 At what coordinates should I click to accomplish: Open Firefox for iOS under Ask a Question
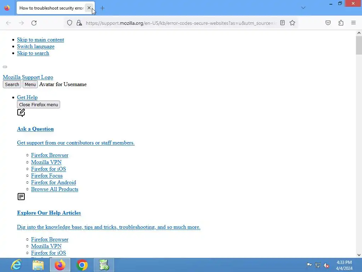click(x=48, y=169)
